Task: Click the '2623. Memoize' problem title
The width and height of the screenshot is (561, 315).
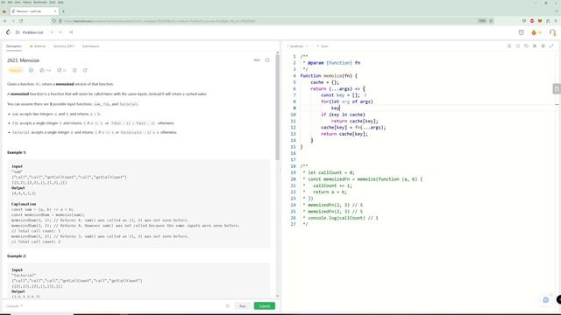Action: point(24,60)
